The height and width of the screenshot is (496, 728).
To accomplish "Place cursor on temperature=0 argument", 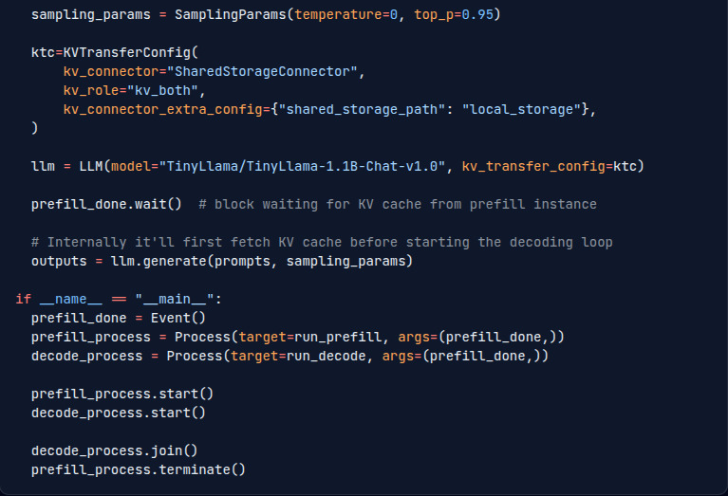I will click(x=346, y=15).
